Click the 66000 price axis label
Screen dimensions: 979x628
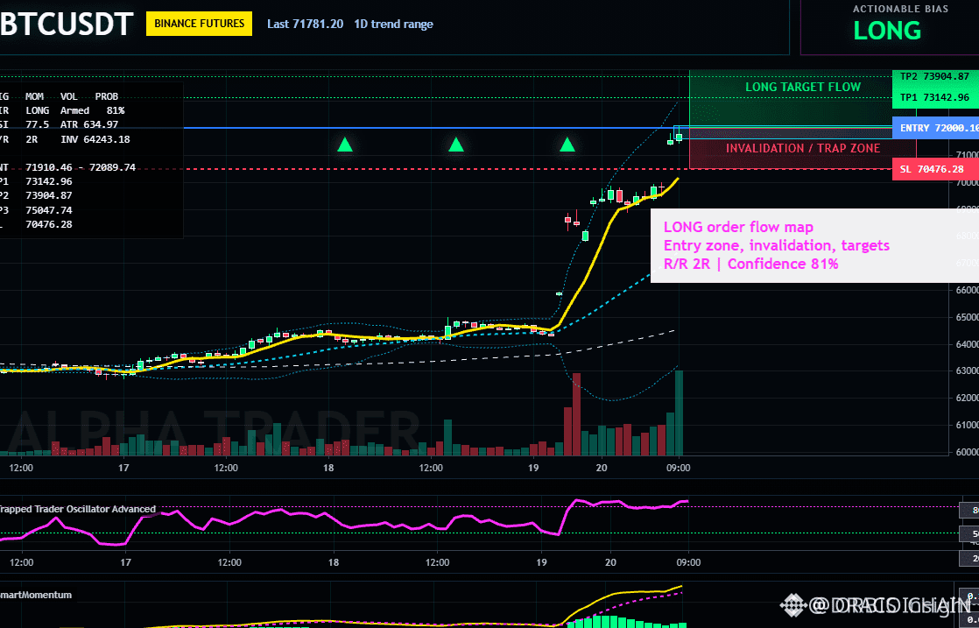click(x=965, y=290)
